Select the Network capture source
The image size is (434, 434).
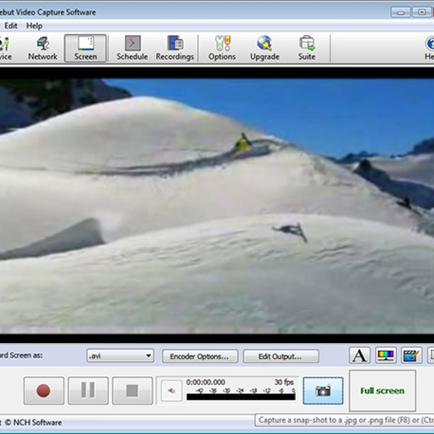point(43,48)
